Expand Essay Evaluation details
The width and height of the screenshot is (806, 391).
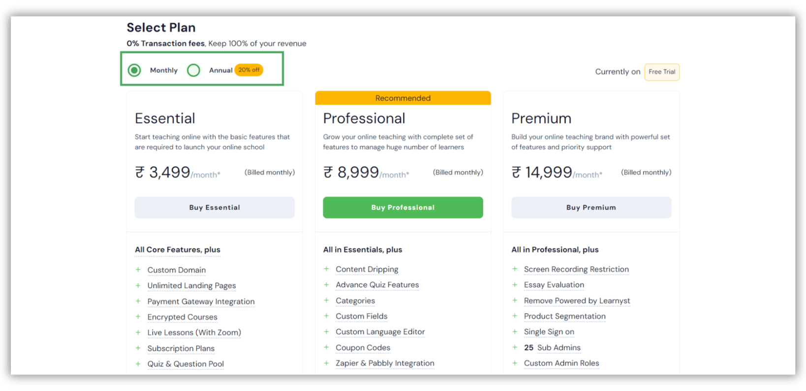(x=554, y=285)
